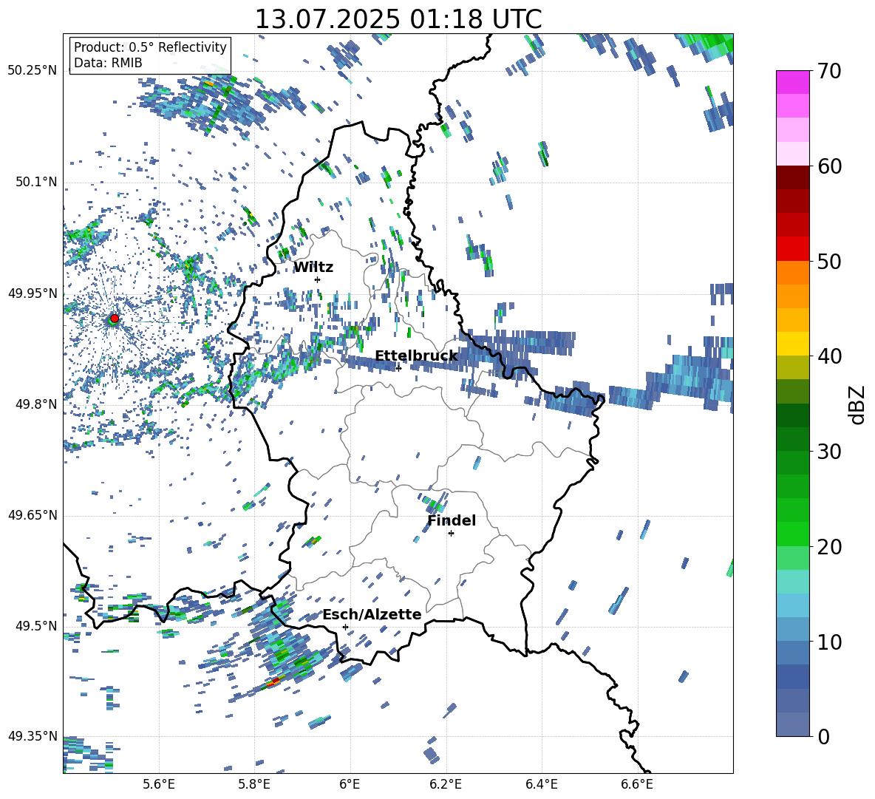This screenshot has height=799, width=875.
Task: Click the 50.25°N latitude label
Action: coord(33,71)
